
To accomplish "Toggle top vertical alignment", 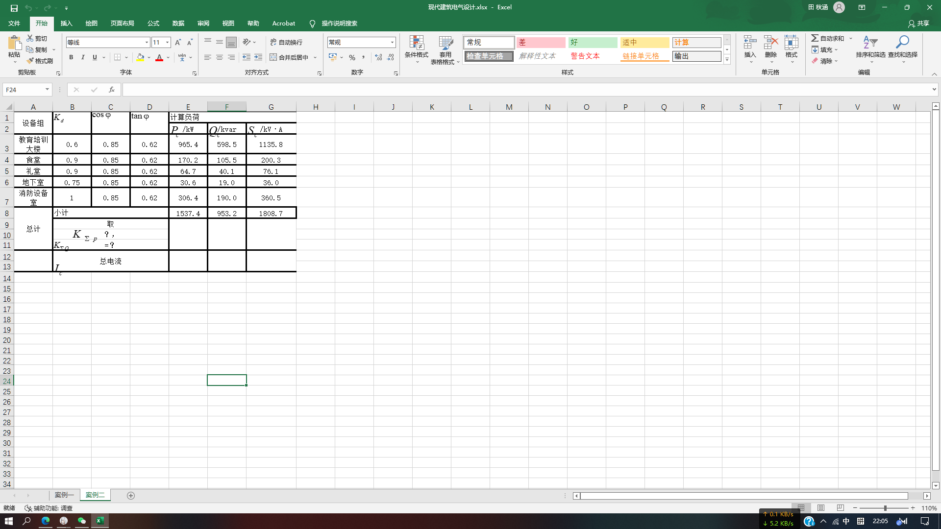I will (x=208, y=42).
